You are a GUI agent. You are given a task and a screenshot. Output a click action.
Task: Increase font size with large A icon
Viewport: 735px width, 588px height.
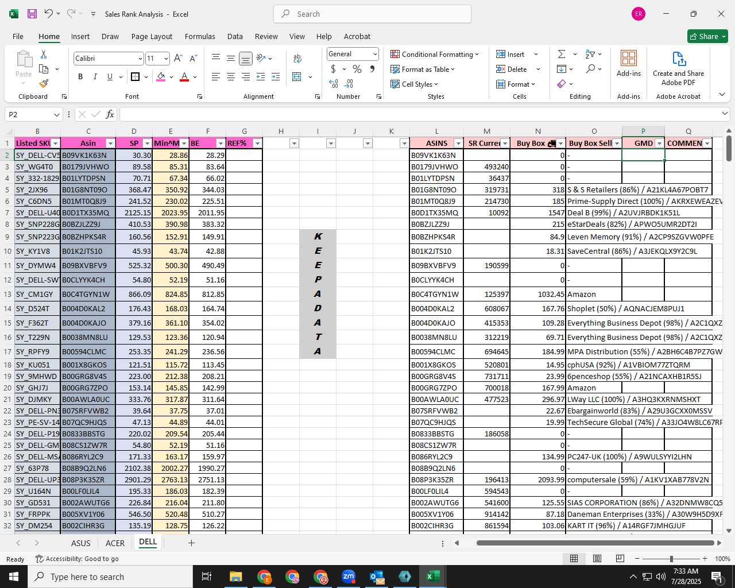[x=178, y=59]
